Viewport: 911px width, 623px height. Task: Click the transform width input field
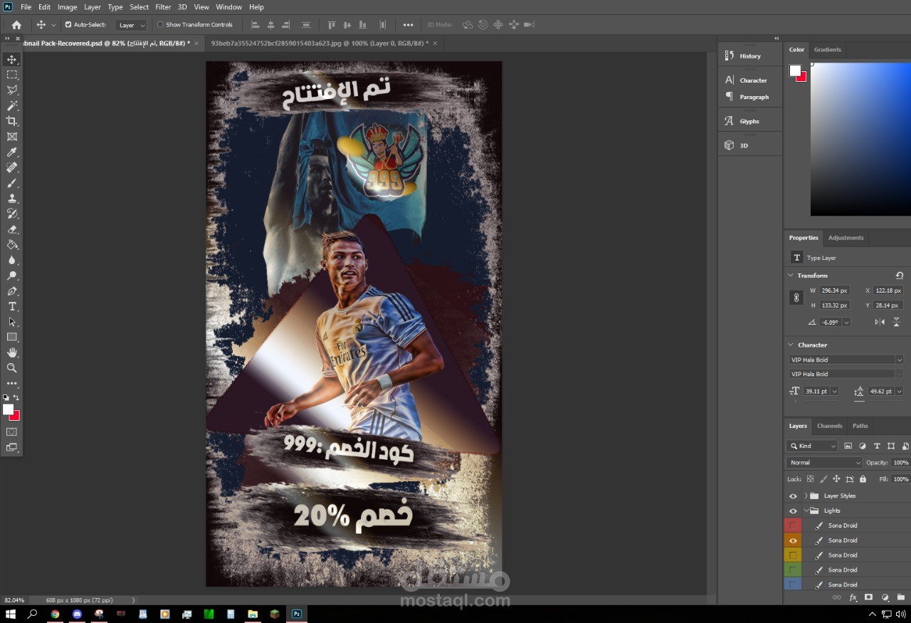(834, 290)
